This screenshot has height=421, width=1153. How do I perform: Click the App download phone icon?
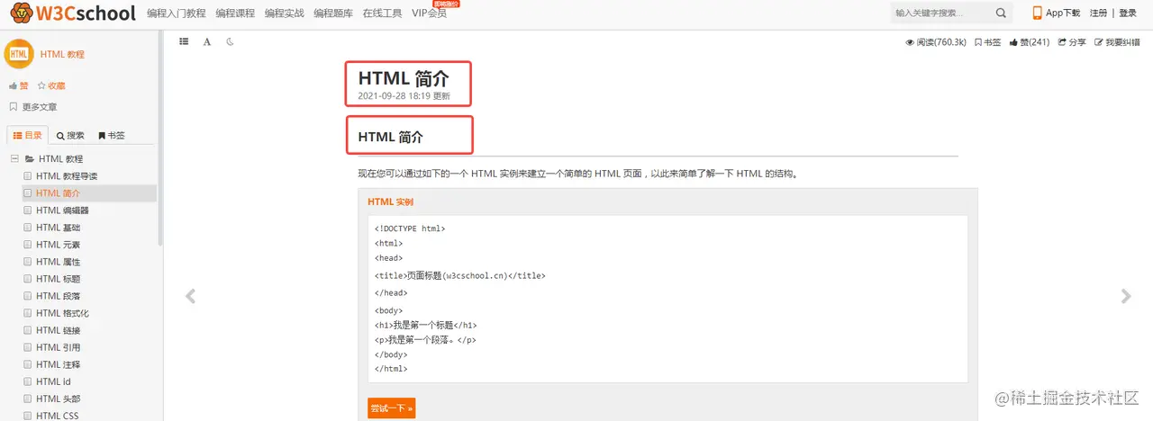(x=1037, y=13)
